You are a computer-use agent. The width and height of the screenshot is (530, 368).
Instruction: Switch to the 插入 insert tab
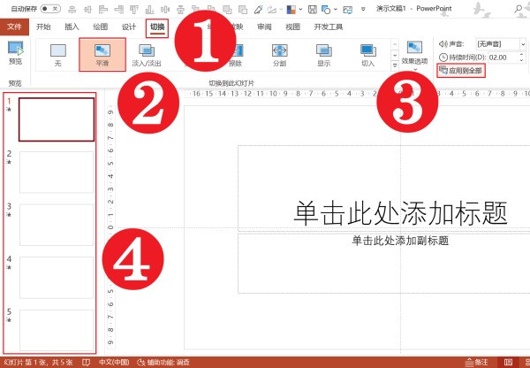[x=72, y=27]
